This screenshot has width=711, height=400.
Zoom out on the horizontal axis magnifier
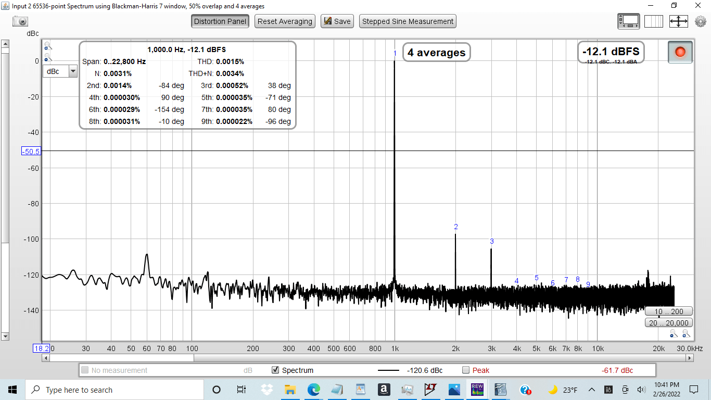674,333
